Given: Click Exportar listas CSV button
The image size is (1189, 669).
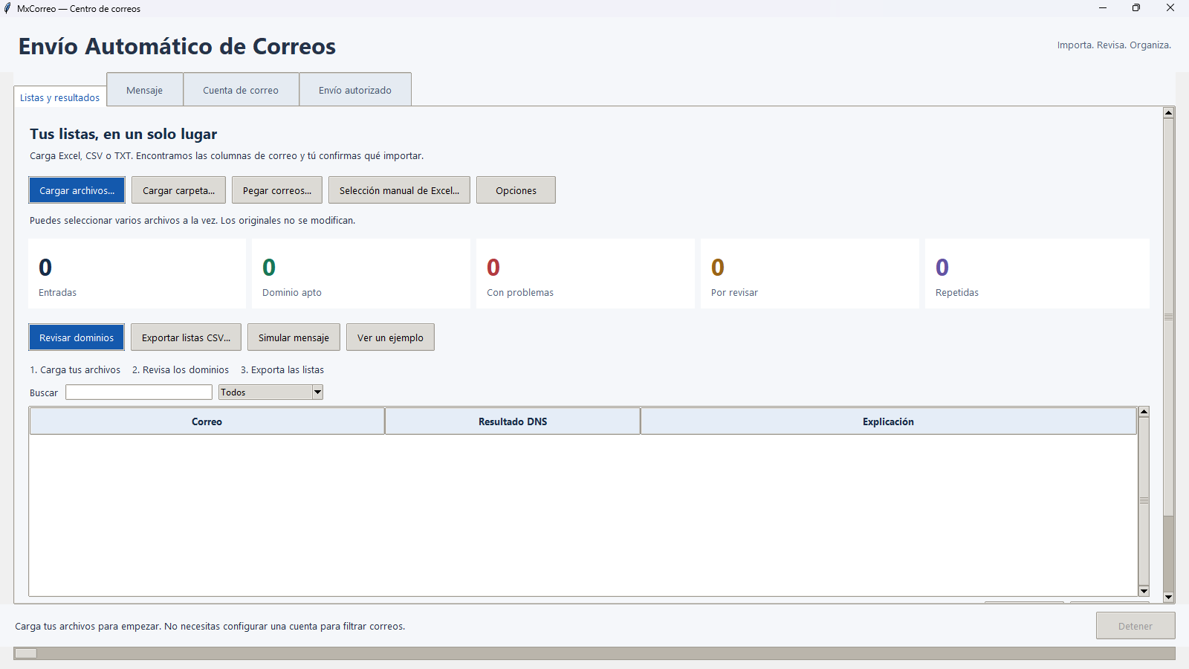Looking at the screenshot, I should click(x=186, y=337).
